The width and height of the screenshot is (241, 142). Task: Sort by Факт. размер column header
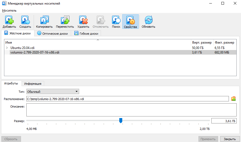[x=225, y=42]
